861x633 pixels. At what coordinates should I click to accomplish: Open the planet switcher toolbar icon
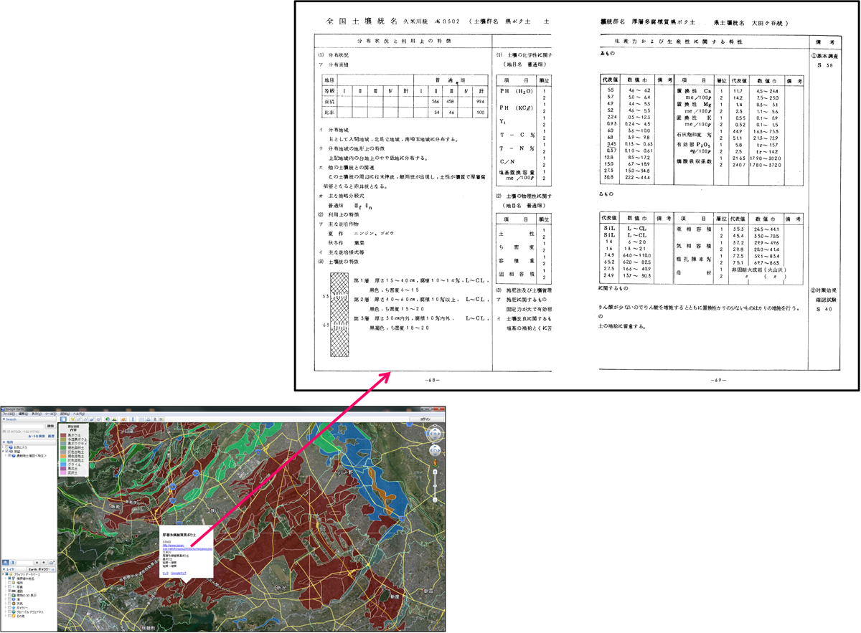123,419
